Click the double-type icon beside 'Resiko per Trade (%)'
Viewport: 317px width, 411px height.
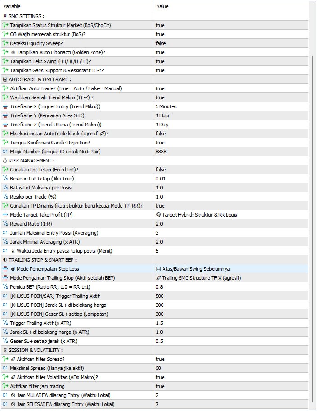click(5, 197)
